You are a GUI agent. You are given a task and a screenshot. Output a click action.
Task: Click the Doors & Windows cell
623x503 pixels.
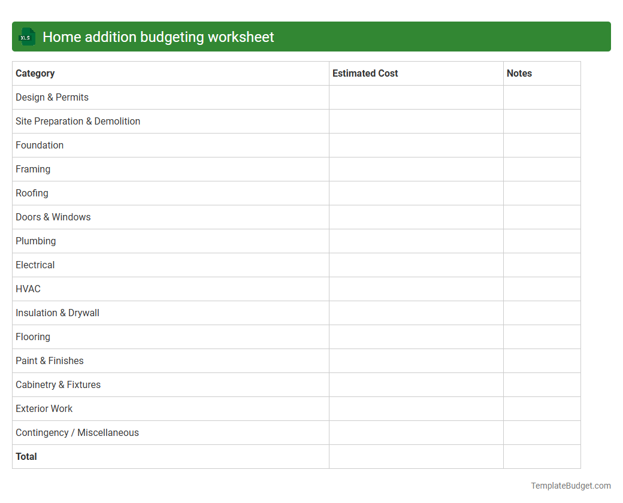53,217
